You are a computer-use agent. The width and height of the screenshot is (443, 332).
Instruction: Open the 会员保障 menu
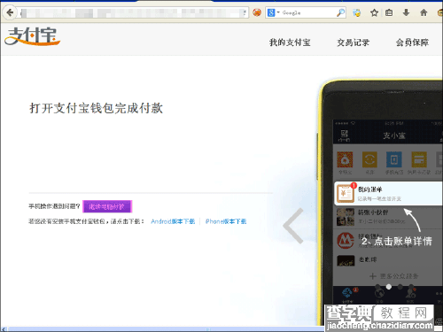coord(412,42)
